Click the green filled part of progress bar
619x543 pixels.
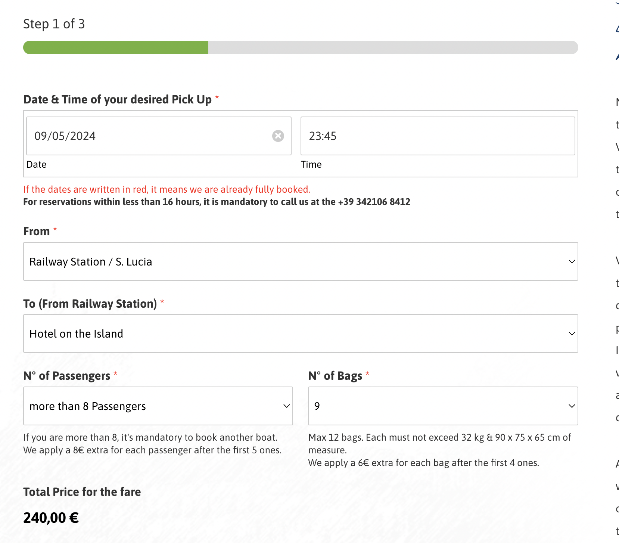[116, 47]
